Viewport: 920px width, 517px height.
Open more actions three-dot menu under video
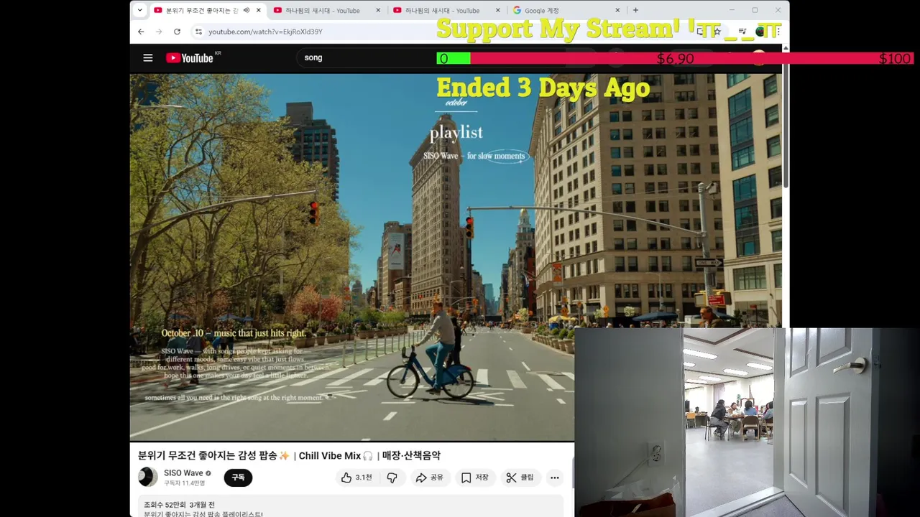pos(555,478)
